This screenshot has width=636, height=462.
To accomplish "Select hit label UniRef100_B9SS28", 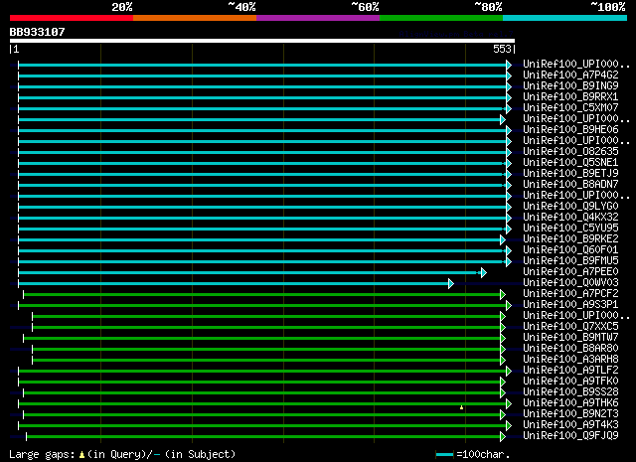I will tap(570, 392).
